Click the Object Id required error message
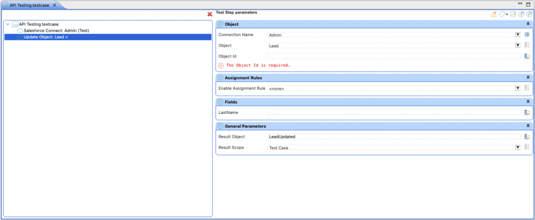The height and width of the screenshot is (220, 535). 258,65
